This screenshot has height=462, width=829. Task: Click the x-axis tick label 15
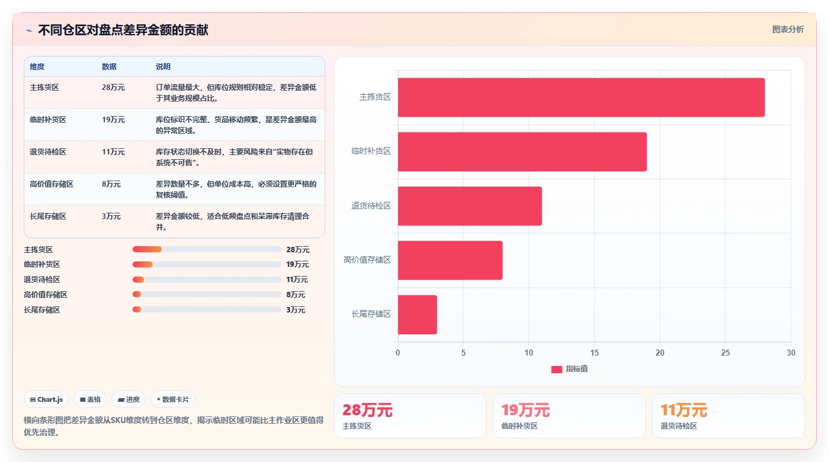(594, 353)
